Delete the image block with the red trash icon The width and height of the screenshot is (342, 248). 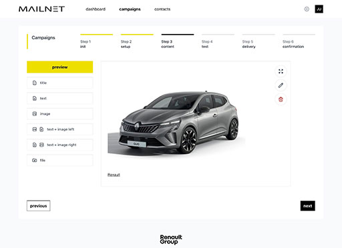[281, 99]
